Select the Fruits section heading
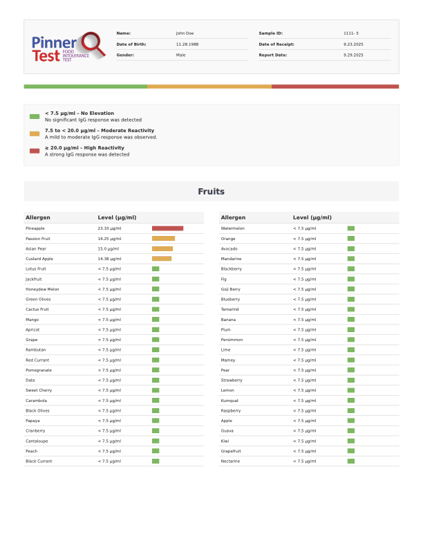Viewport: 423px width, 548px height. [x=211, y=192]
